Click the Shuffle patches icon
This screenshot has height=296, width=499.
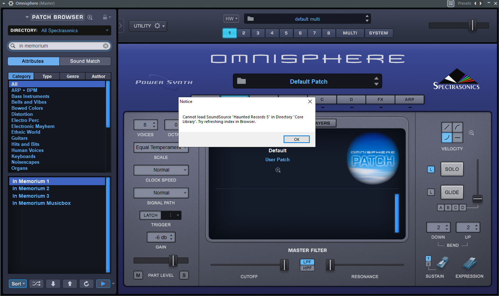point(36,284)
